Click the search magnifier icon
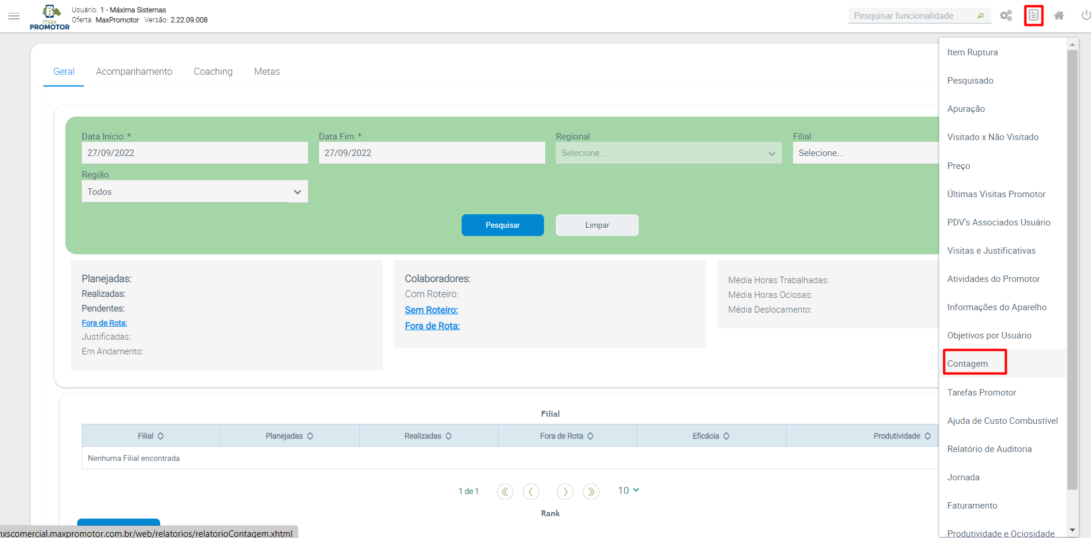 coord(980,16)
